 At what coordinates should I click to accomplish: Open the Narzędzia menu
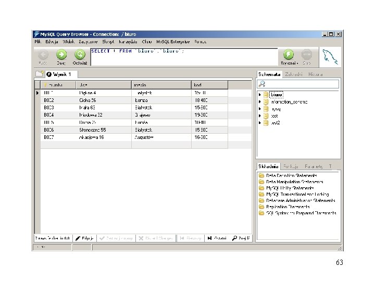[128, 42]
